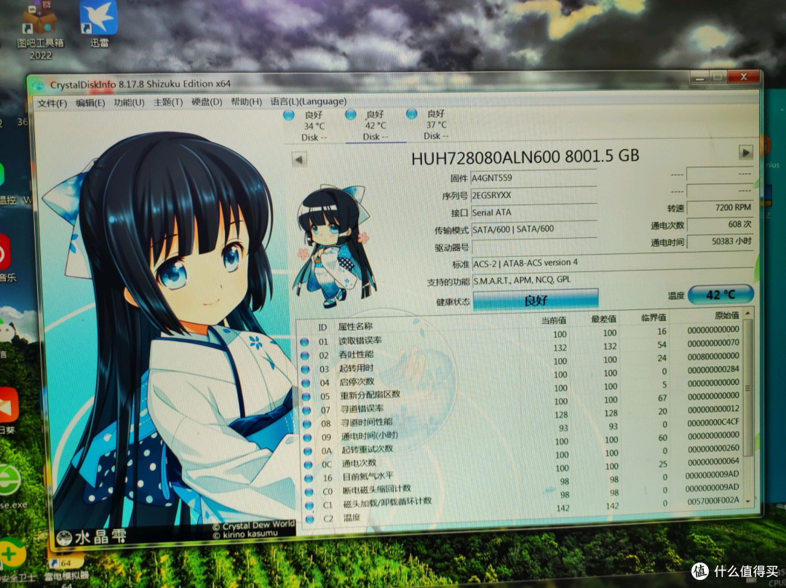Go to previous disk with left arrow

299,160
